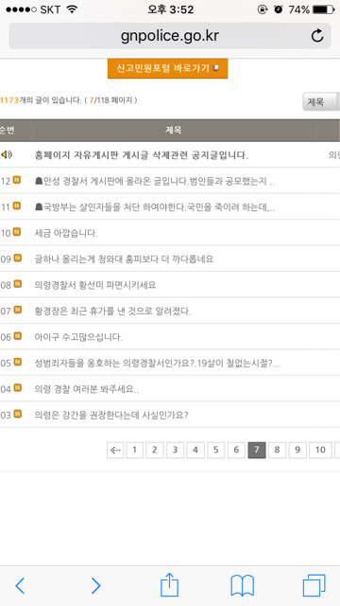Screen dimensions: 340x606
Task: Open post 아이구 수고많으십니다.
Action: coord(78,337)
